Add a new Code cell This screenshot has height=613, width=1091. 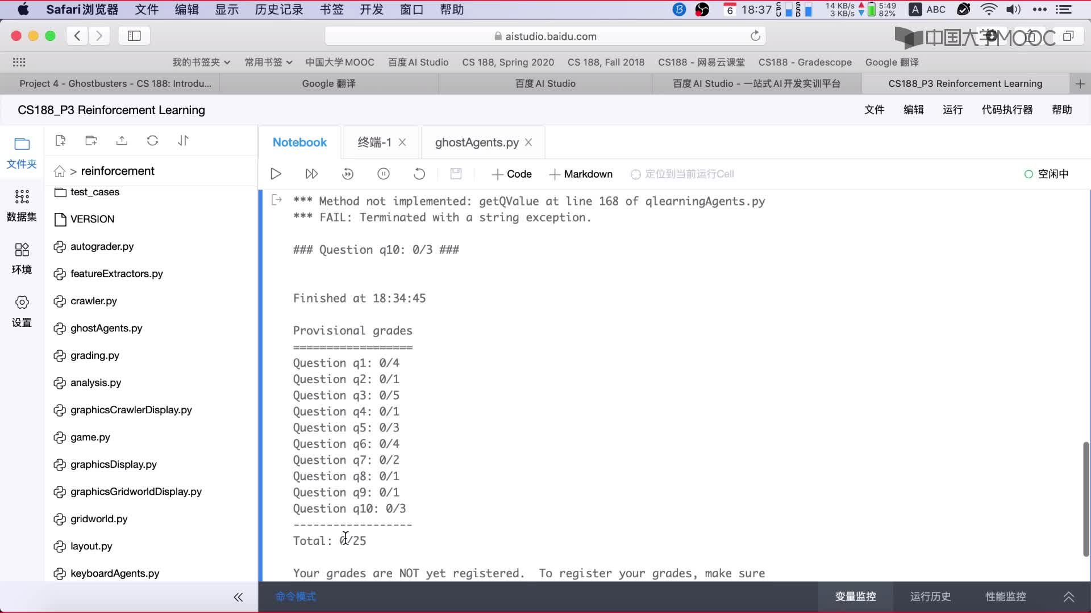coord(511,174)
